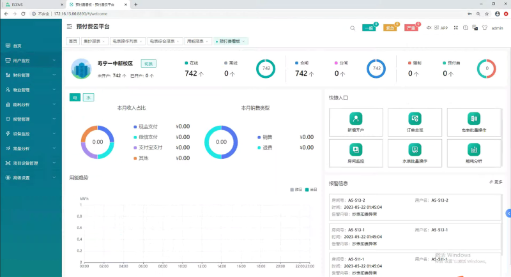Mute alarm sound via speaker icon
This screenshot has height=277, width=511.
point(429,27)
